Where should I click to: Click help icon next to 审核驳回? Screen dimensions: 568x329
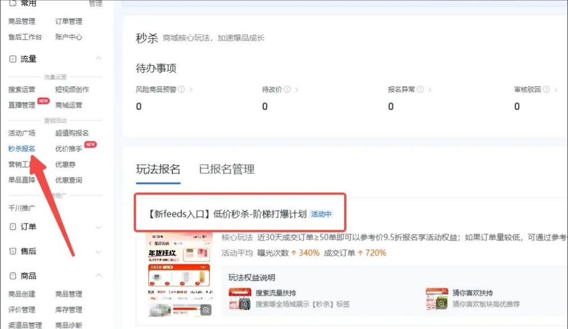click(x=547, y=89)
